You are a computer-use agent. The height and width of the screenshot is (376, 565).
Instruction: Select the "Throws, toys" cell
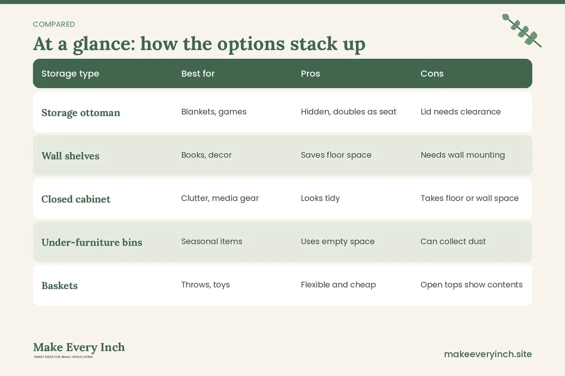[x=205, y=285]
